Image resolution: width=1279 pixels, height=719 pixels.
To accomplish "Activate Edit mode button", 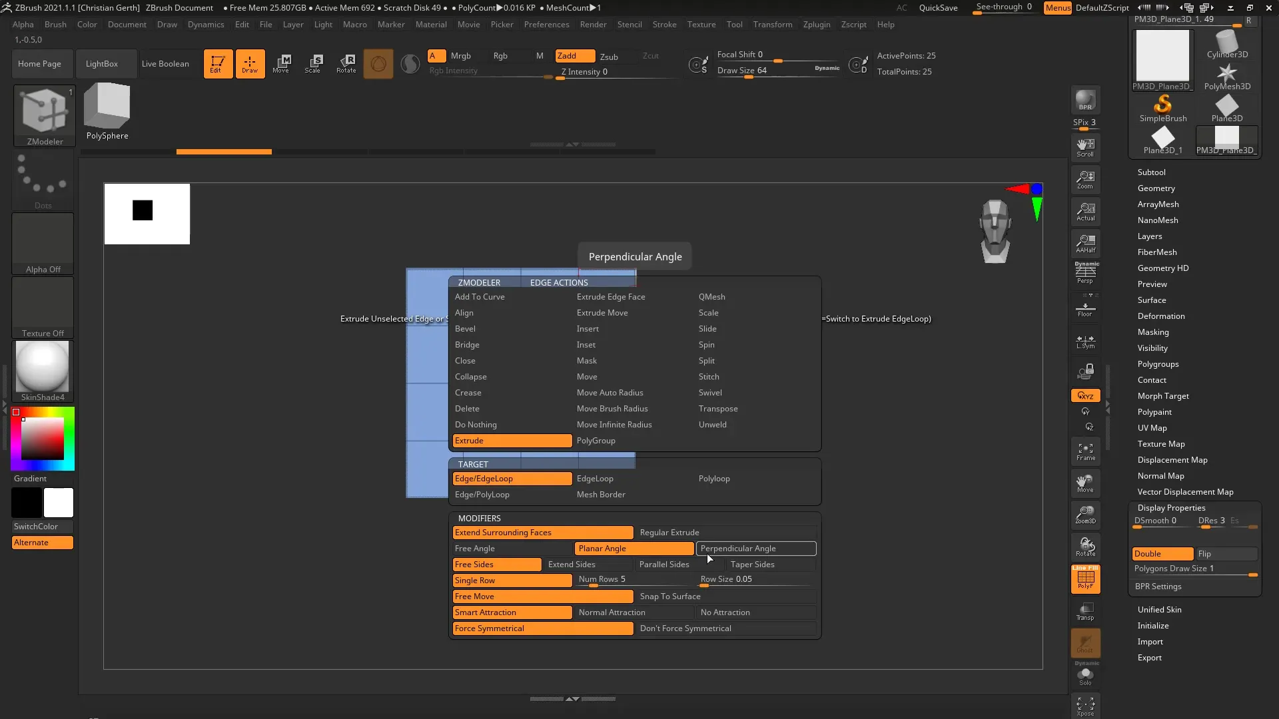I will 218,64.
